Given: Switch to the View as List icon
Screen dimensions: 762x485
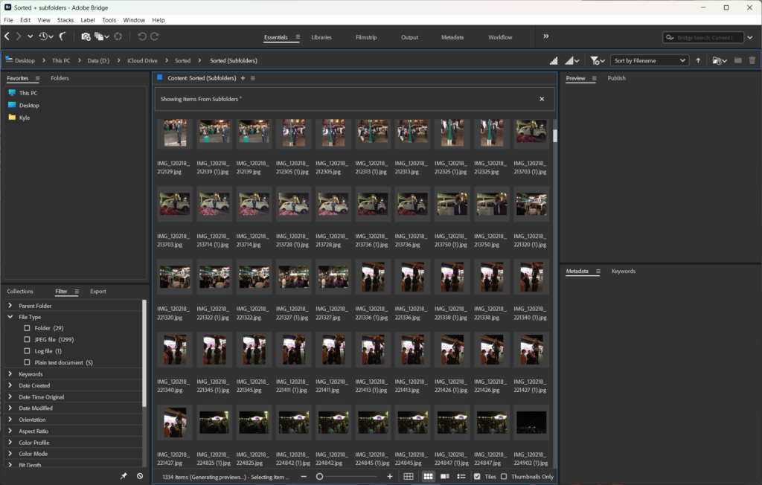Looking at the screenshot, I should click(x=461, y=476).
